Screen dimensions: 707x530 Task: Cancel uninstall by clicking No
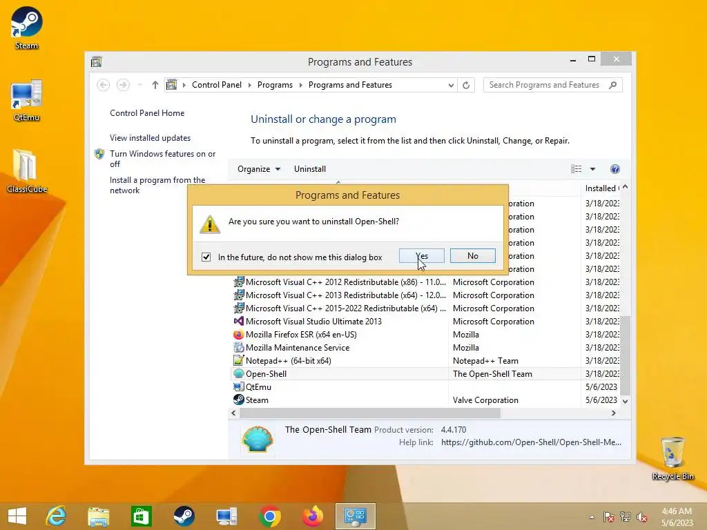[x=472, y=255]
